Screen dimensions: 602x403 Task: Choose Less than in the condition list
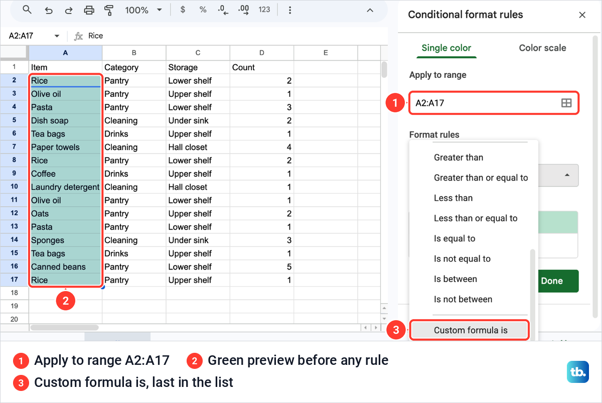pos(474,198)
